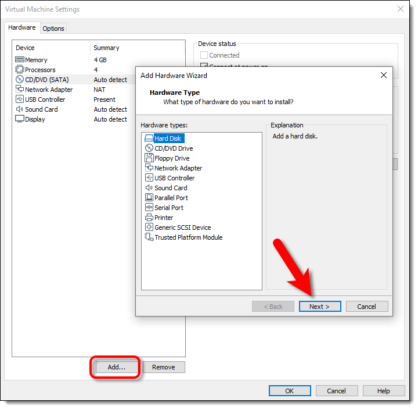Select Trusted Platform Module icon
The height and width of the screenshot is (409, 418).
tap(149, 237)
